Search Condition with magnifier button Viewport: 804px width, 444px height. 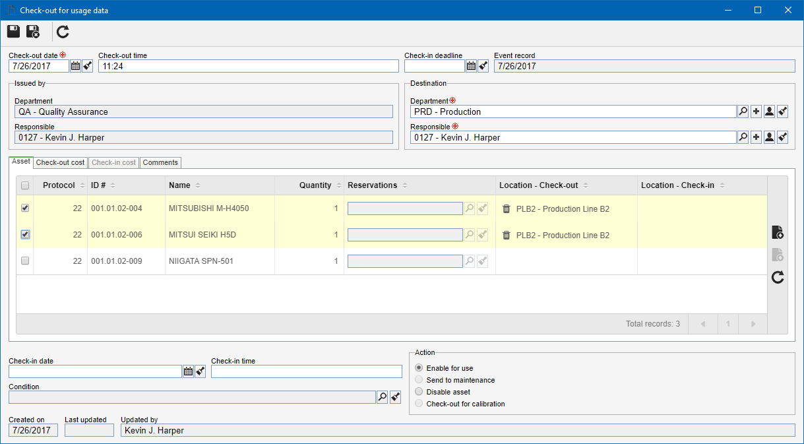tap(382, 397)
